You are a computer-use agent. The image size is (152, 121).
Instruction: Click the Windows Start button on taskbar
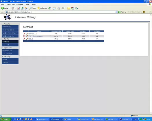[6, 119]
